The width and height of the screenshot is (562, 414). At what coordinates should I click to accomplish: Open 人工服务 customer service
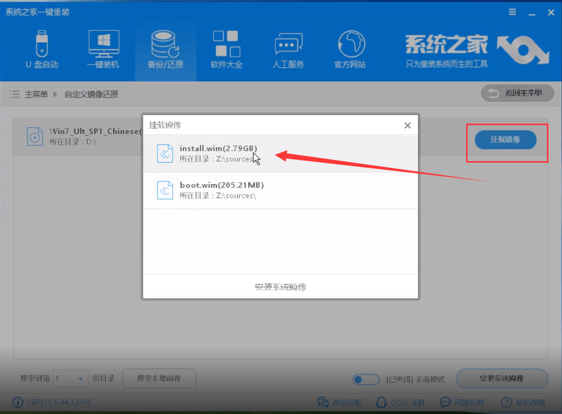pyautogui.click(x=288, y=50)
